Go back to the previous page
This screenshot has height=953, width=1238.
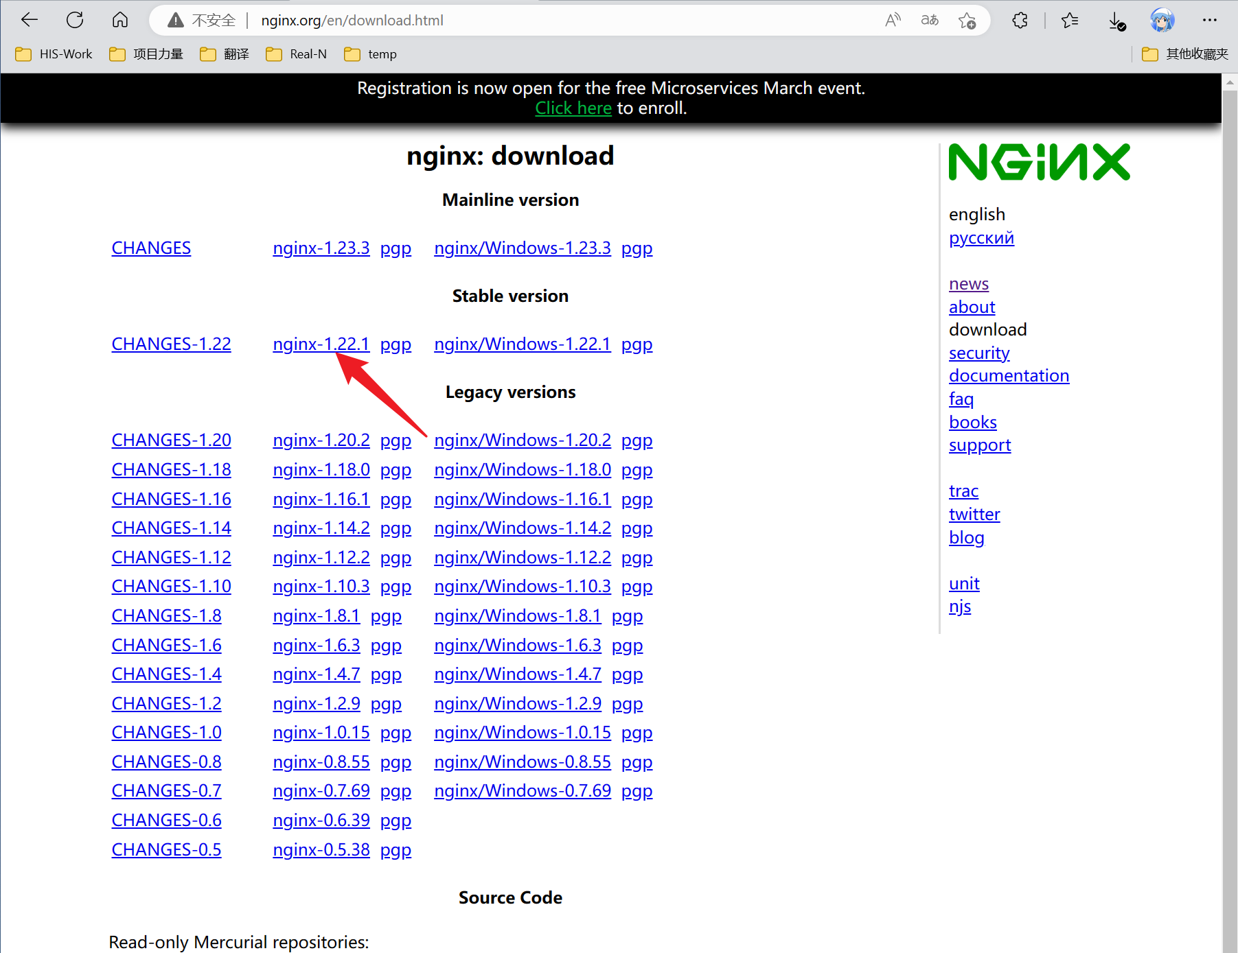coord(30,20)
